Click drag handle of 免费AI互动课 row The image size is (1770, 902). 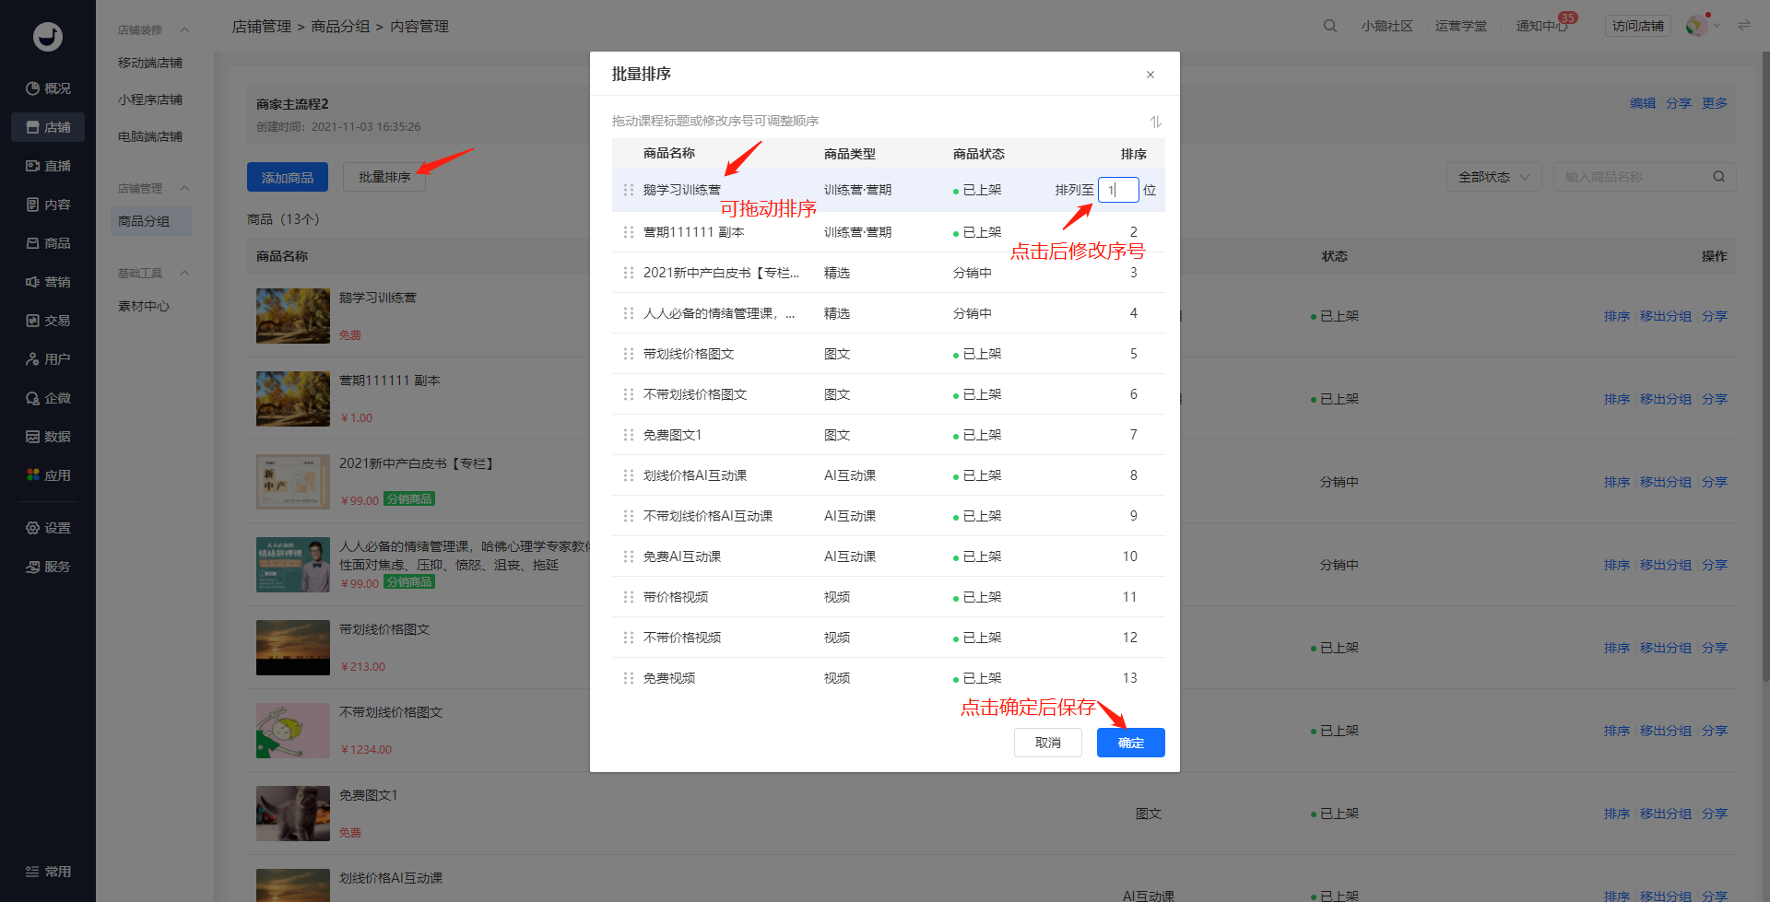tap(629, 556)
